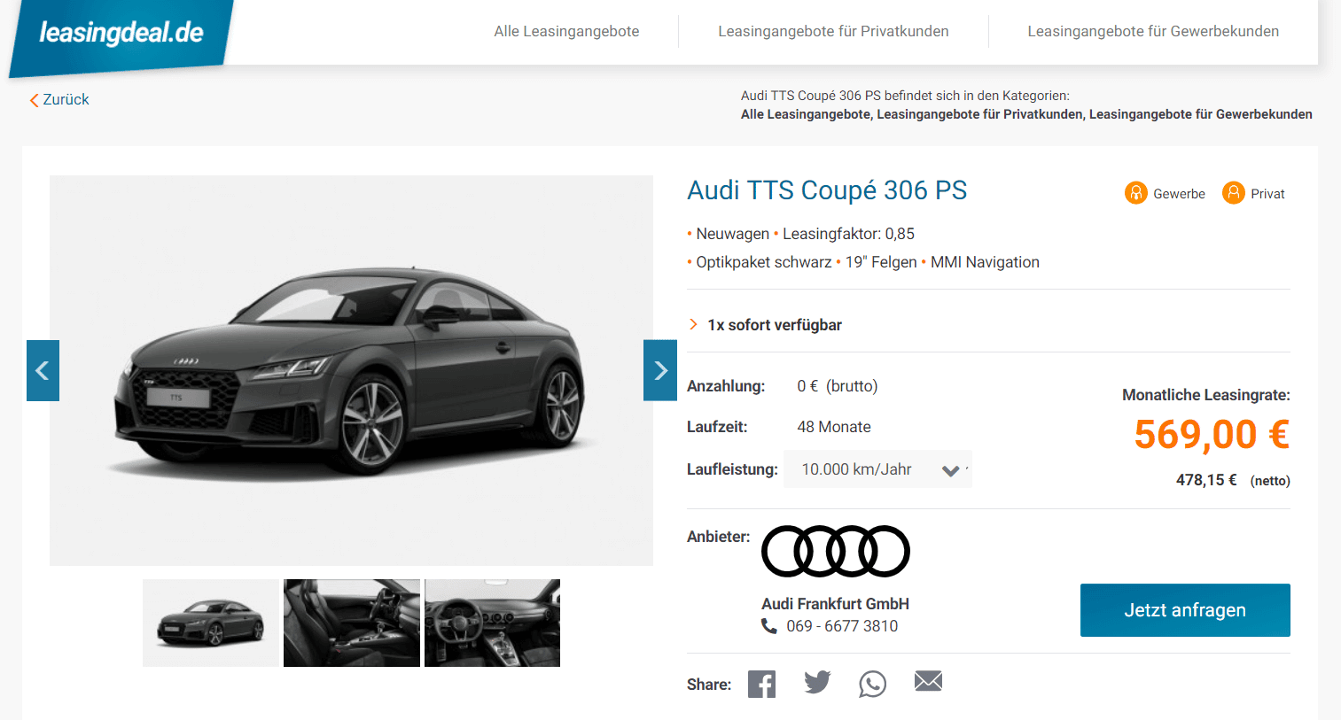This screenshot has height=720, width=1341.
Task: Select the exterior car thumbnail
Action: [x=211, y=623]
